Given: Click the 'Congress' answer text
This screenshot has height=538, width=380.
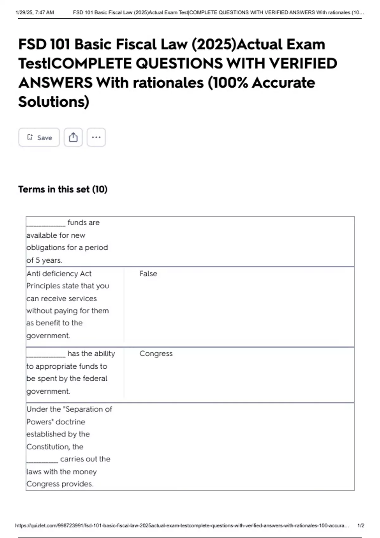Looking at the screenshot, I should pyautogui.click(x=156, y=353).
